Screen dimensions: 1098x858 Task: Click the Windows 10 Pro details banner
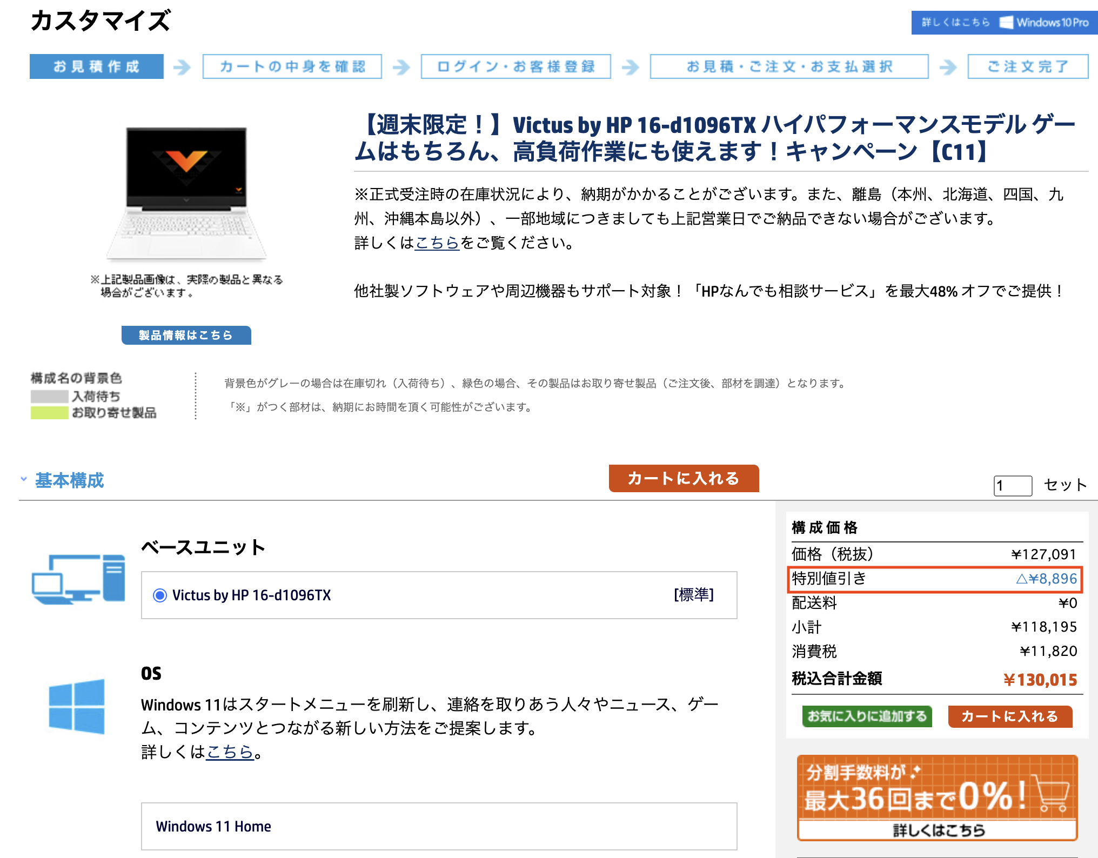tap(1004, 23)
